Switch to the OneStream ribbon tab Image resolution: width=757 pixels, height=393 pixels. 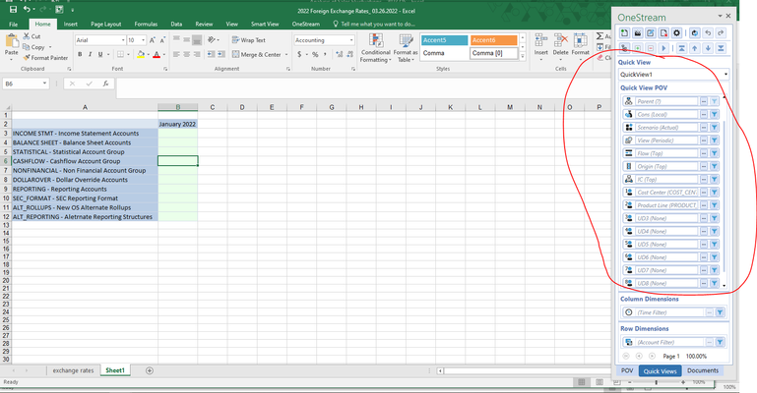[305, 25]
